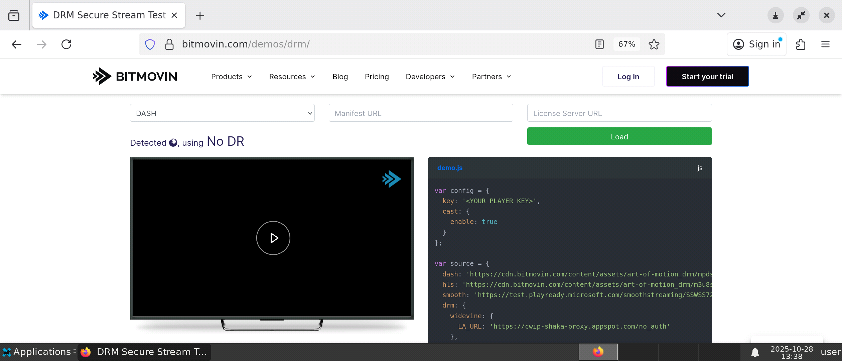Click the Bitmovin logo in navigation bar
842x361 pixels.
[x=135, y=77]
